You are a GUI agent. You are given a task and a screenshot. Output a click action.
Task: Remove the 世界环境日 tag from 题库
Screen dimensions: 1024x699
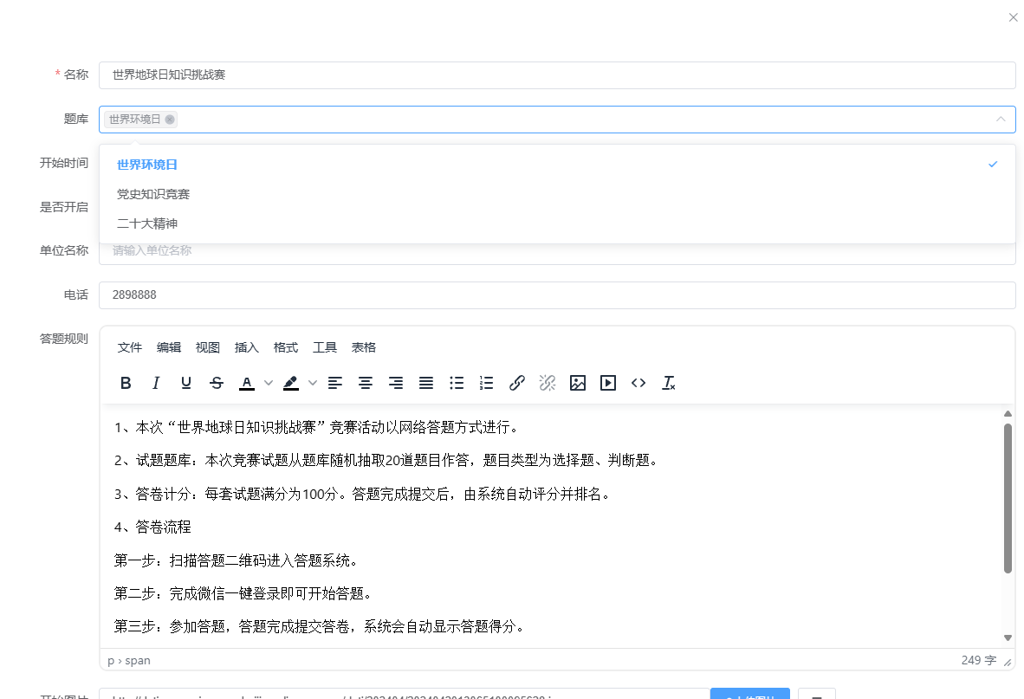(170, 120)
